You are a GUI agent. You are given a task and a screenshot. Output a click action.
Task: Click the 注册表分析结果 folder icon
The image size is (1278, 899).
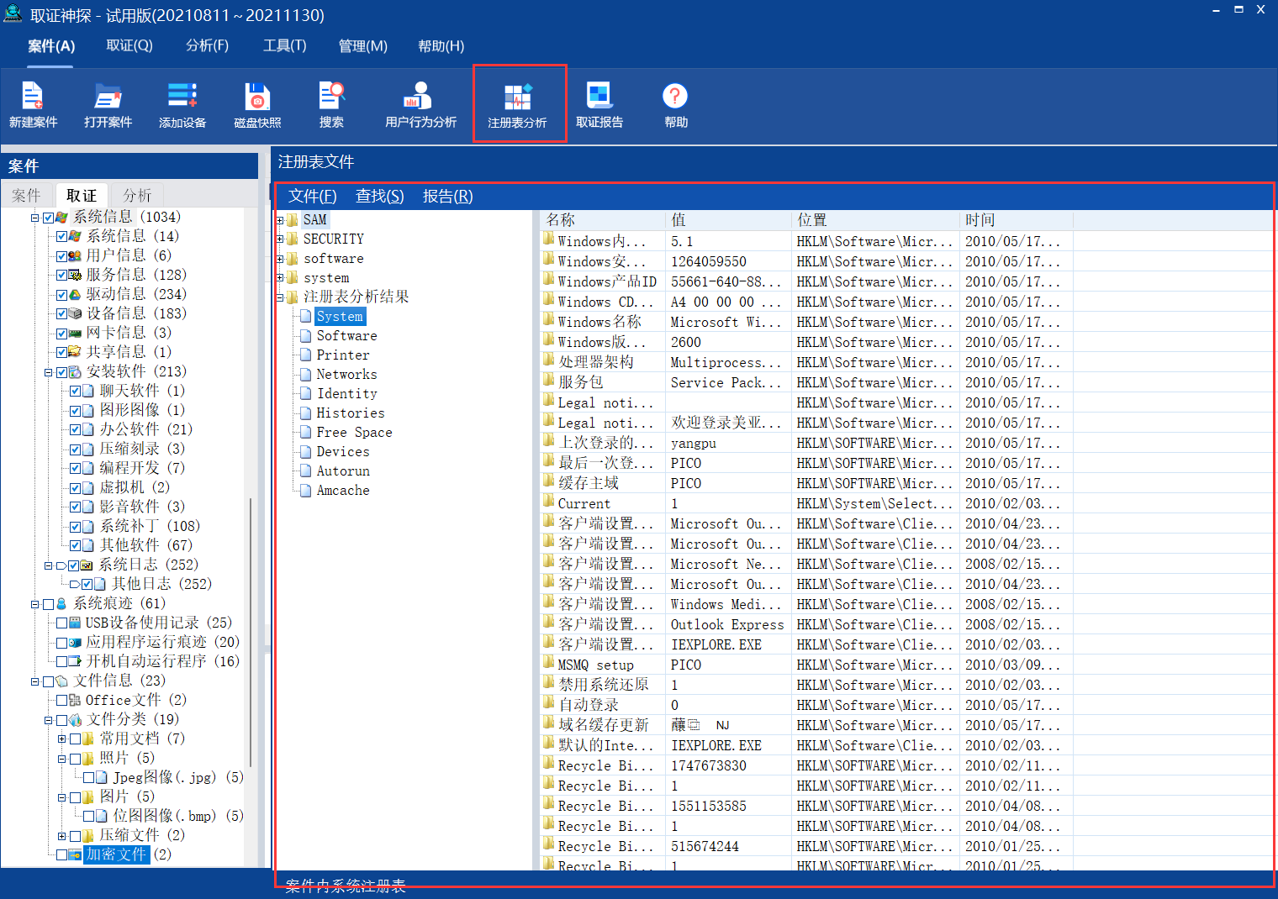point(292,297)
